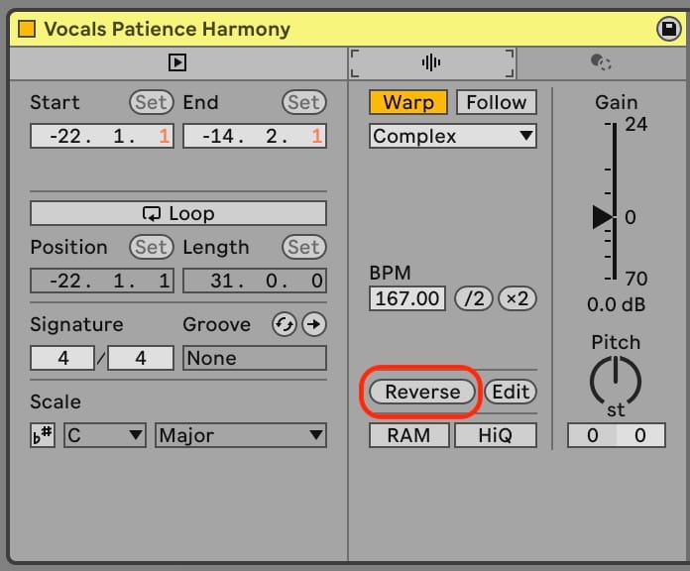Click the loop Length value field

click(255, 281)
